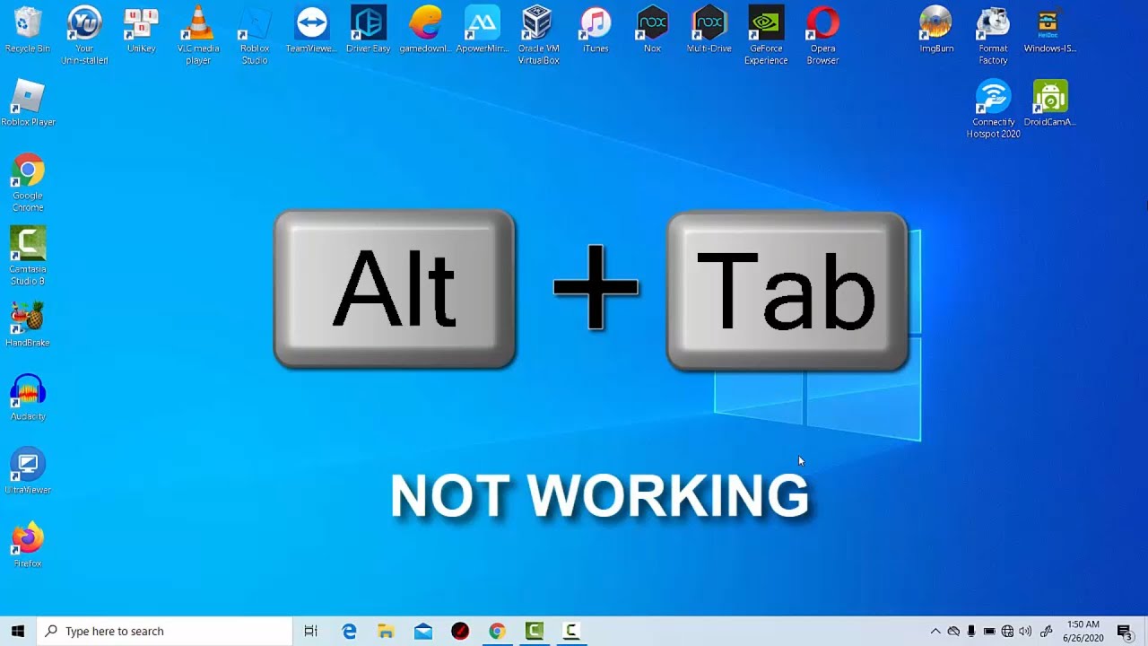Screen dimensions: 1148x646
Task: Select the Recycle Bin icon
Action: point(28,25)
